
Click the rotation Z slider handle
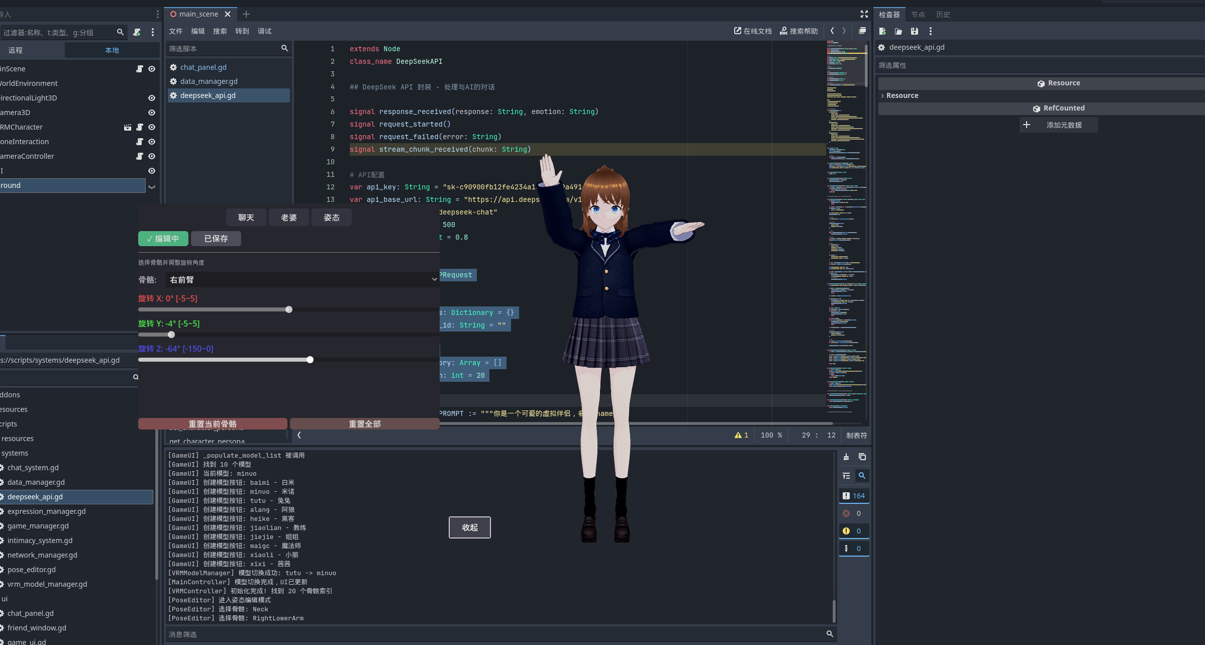click(310, 360)
